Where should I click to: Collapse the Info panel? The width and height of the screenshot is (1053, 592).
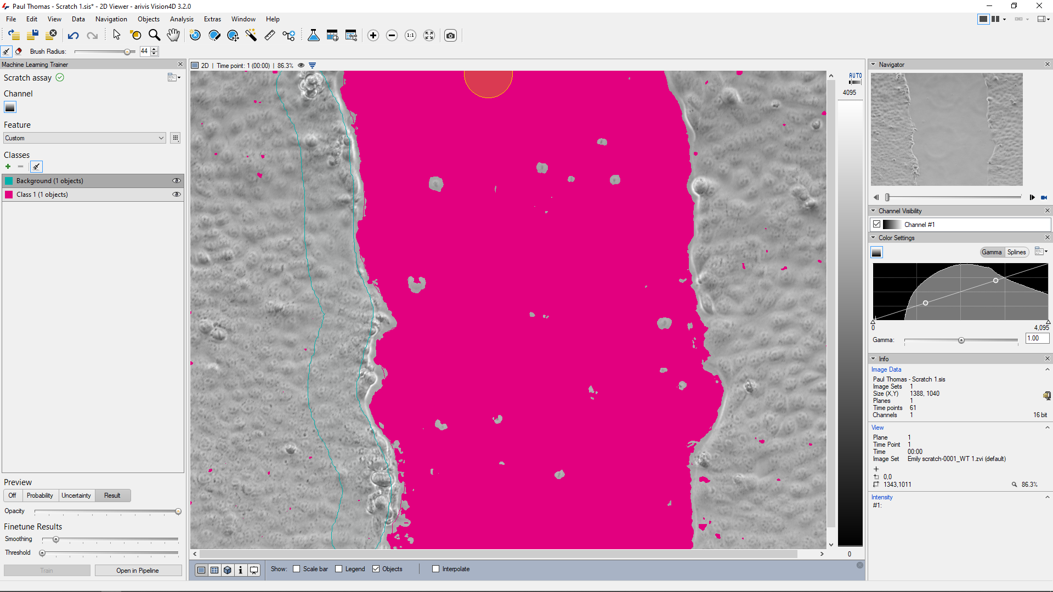pyautogui.click(x=874, y=359)
